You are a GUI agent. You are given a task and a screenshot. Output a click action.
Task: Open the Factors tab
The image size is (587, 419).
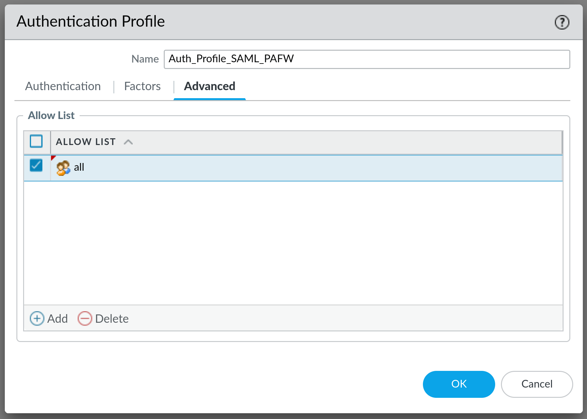[x=142, y=86]
